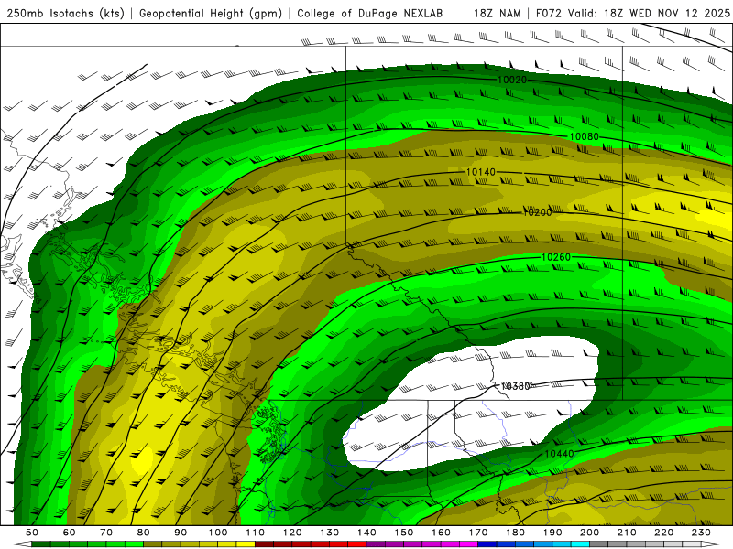This screenshot has width=733, height=549.
Task: Select the cyan swatch before the gray segments
Action: coord(581,544)
